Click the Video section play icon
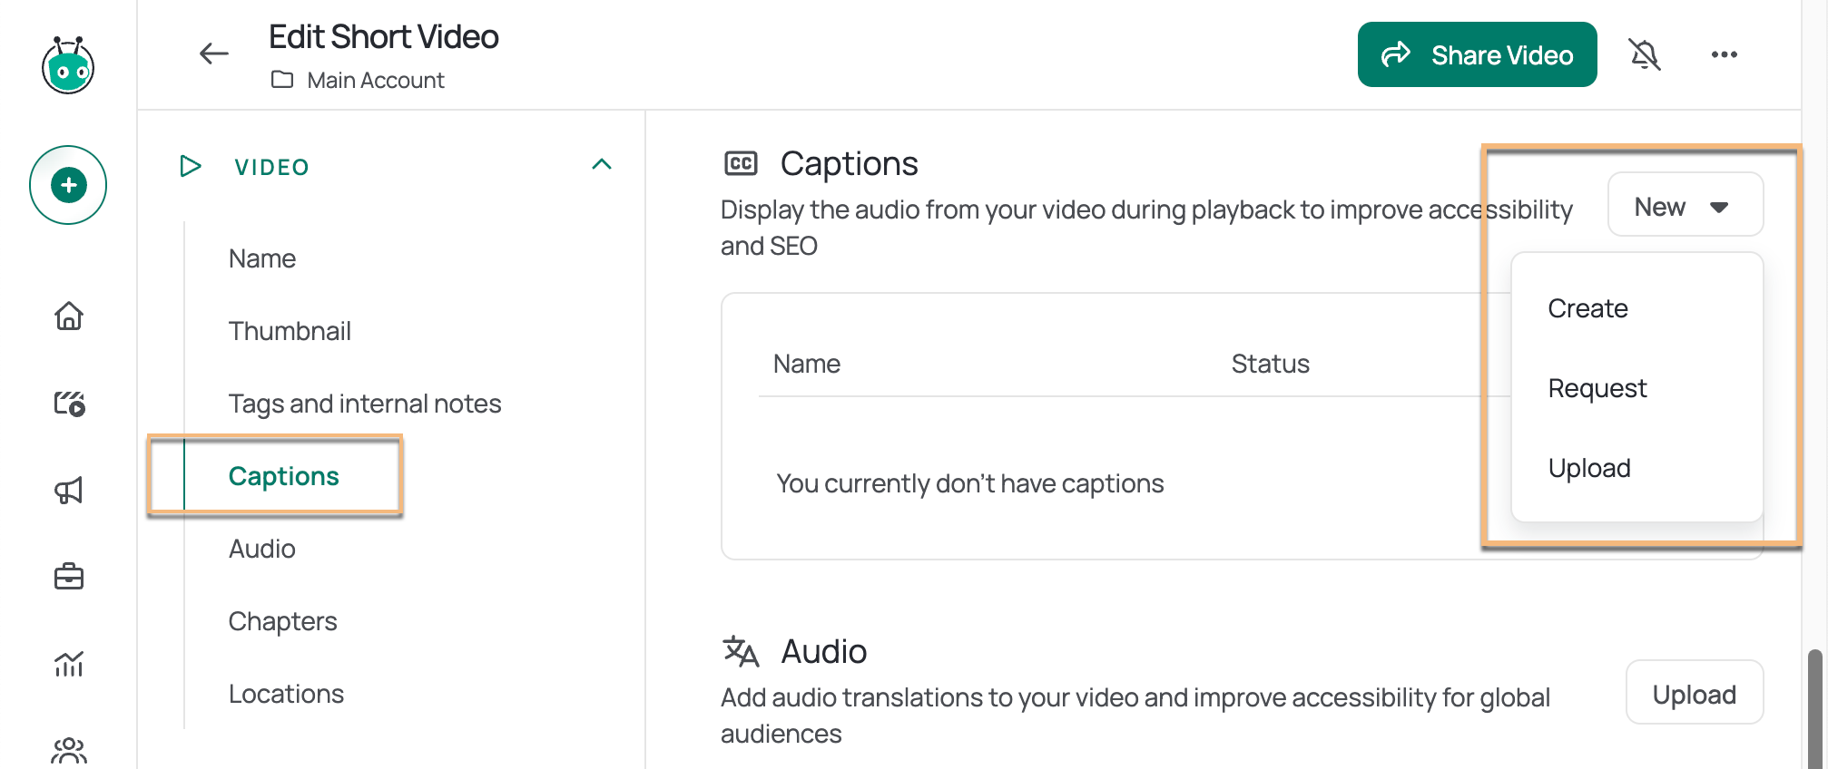Screen dimensions: 1828x769 pos(191,166)
